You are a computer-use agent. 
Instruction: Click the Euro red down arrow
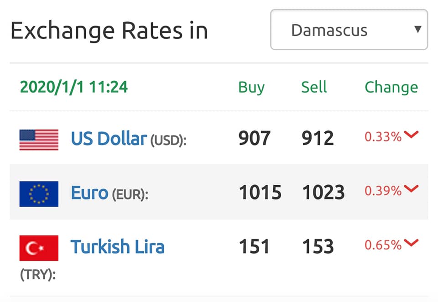[411, 188]
